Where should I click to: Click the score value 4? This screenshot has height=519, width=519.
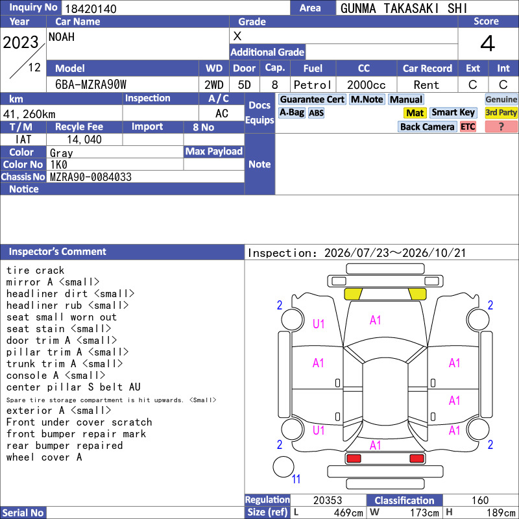(488, 43)
